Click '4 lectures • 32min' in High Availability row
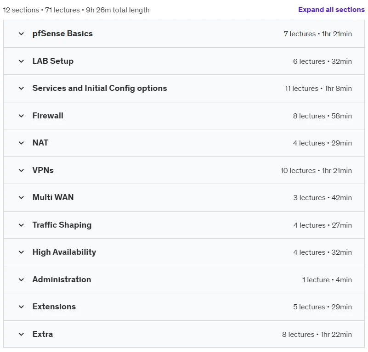The height and width of the screenshot is (352, 368). pyautogui.click(x=323, y=252)
